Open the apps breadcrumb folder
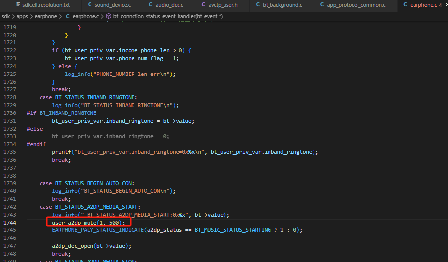The height and width of the screenshot is (262, 448). coord(22,17)
